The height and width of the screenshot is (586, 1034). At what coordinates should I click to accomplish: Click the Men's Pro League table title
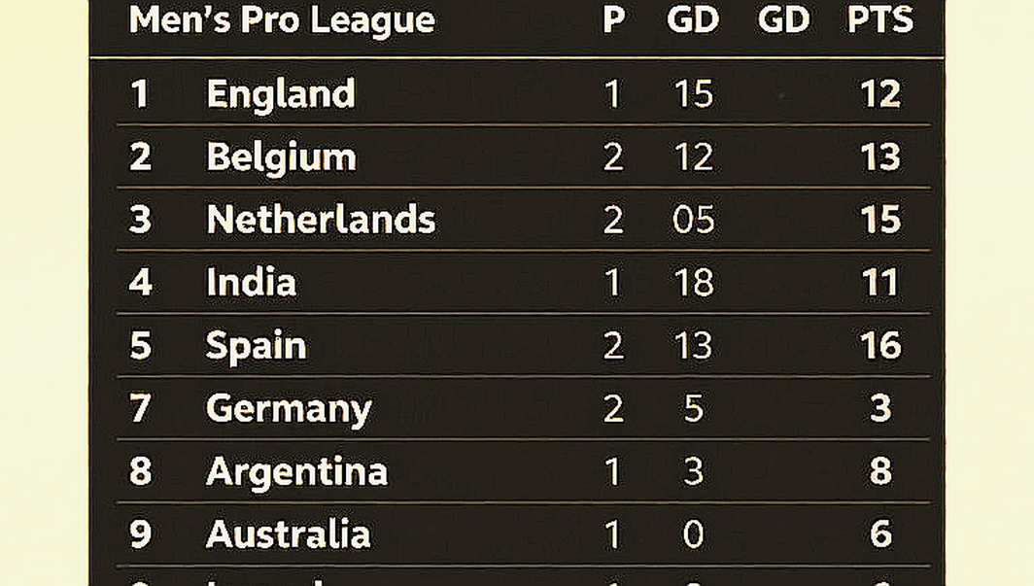282,20
